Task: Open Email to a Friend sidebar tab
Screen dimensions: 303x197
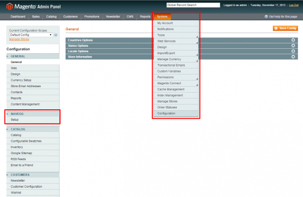Action: tap(33, 165)
